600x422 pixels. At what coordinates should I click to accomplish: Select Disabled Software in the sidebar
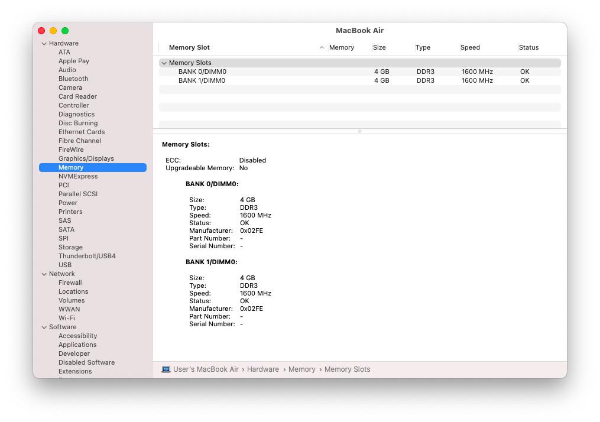(86, 362)
